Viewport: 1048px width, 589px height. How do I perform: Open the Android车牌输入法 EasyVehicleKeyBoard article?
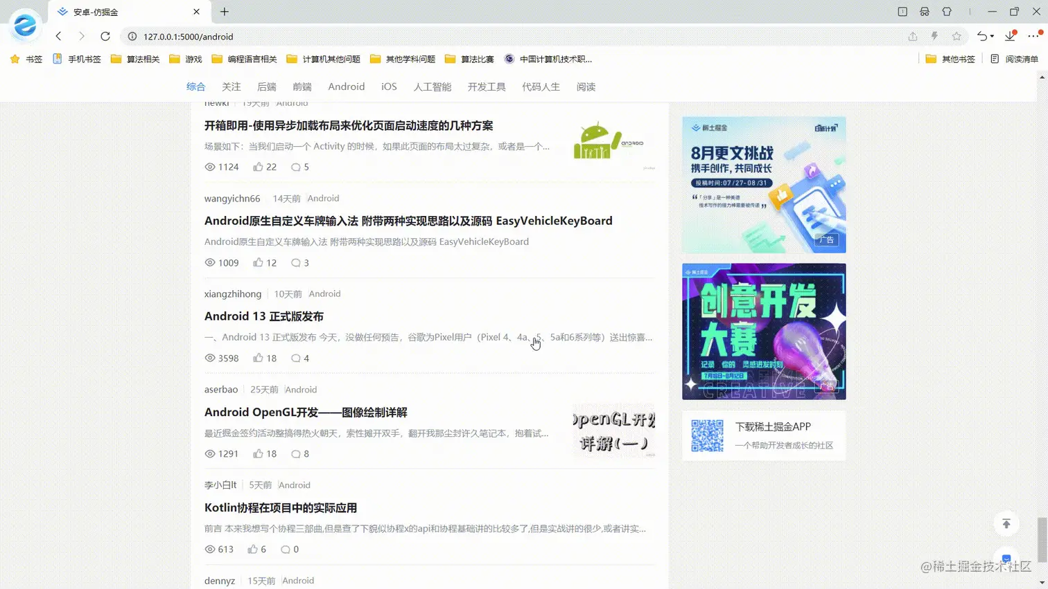(408, 221)
